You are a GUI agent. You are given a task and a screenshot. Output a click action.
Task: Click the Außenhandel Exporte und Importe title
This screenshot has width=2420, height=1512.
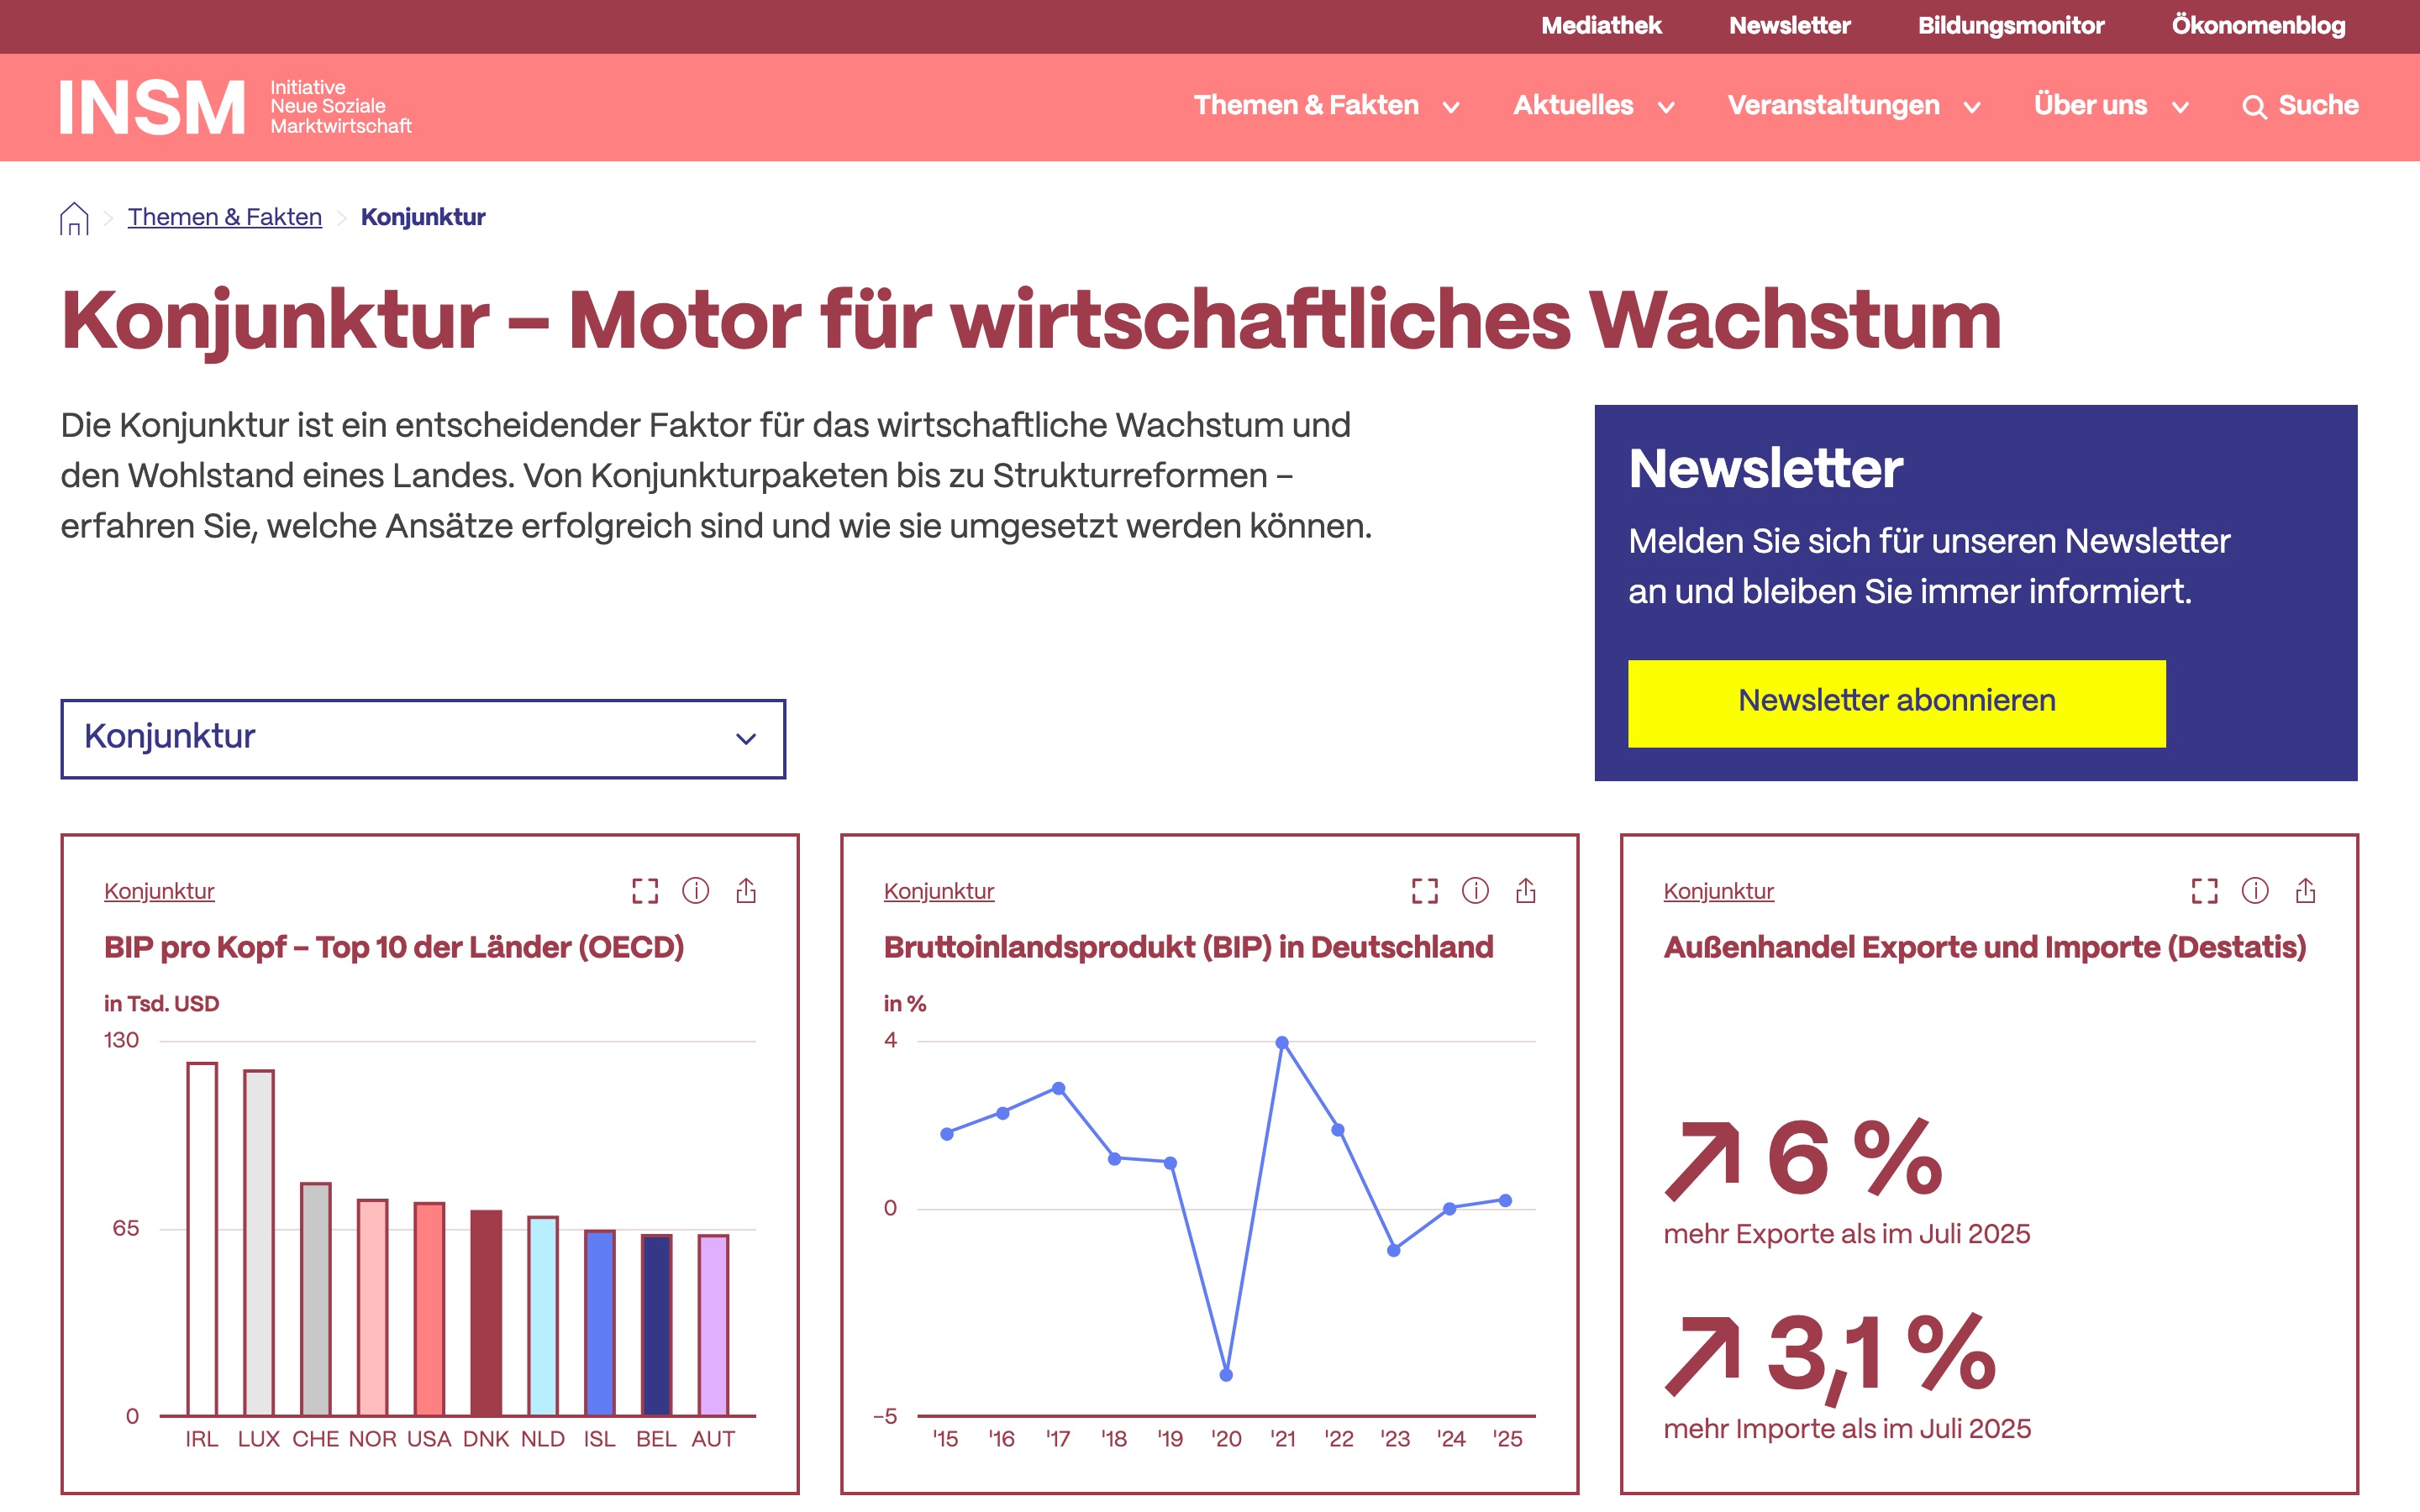[1985, 947]
